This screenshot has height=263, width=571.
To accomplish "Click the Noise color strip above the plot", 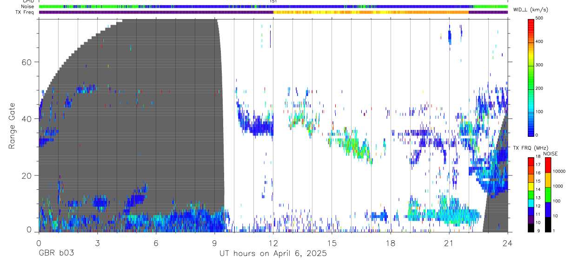I will (273, 6).
